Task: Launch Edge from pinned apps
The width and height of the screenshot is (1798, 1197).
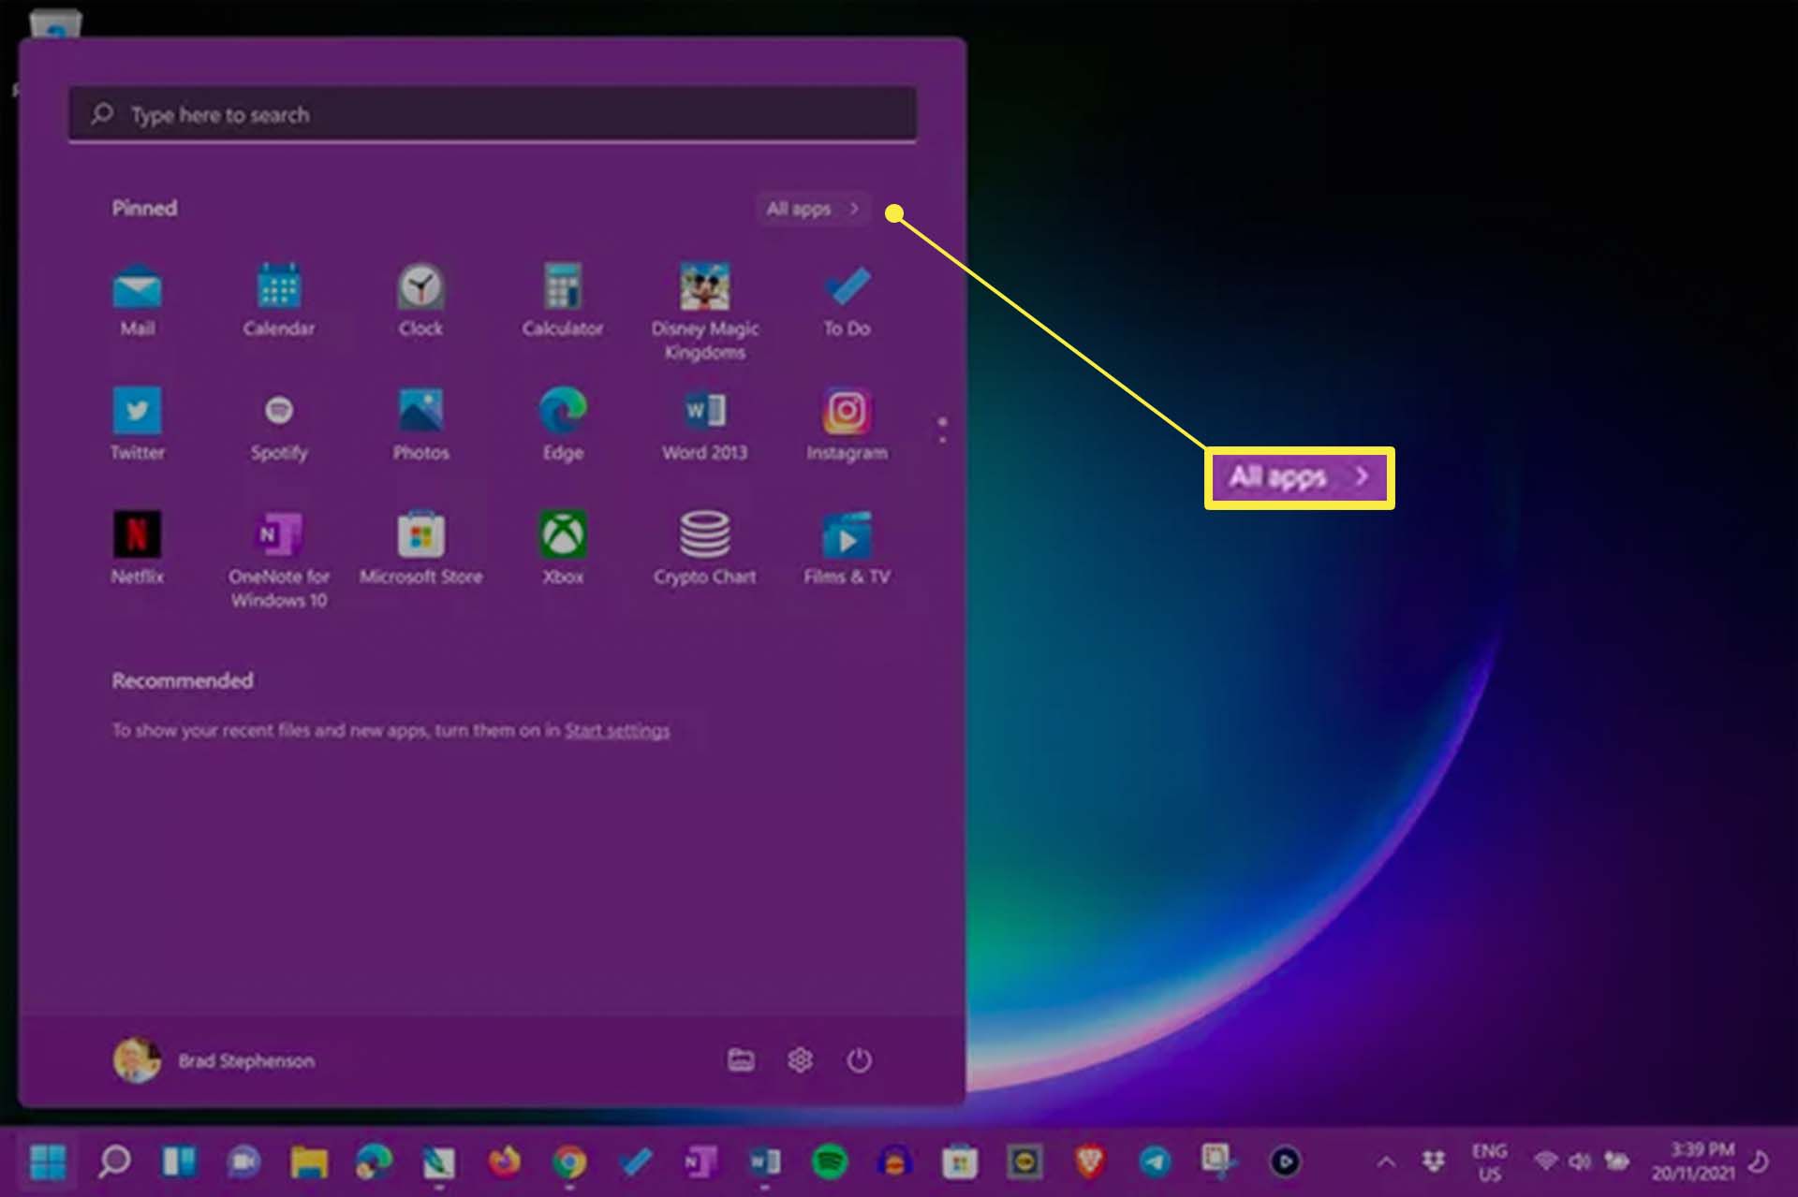Action: 562,425
